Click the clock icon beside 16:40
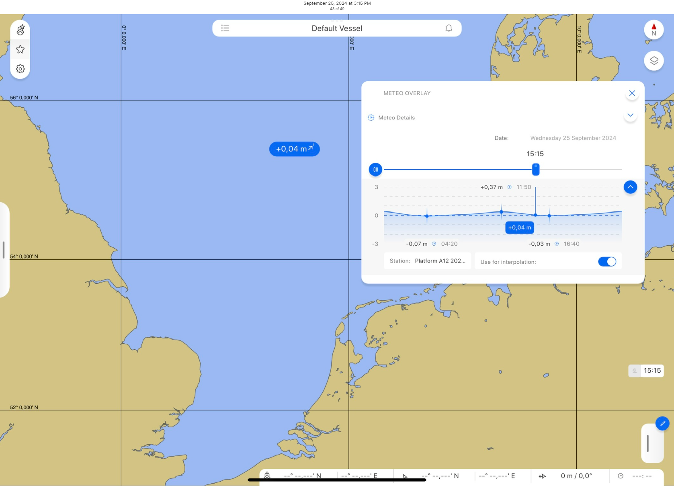 [x=557, y=244]
